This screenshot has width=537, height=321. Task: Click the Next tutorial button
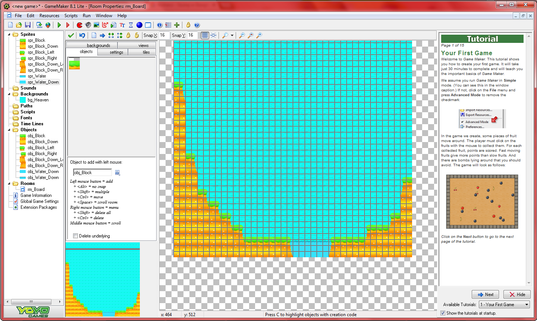tap(485, 295)
